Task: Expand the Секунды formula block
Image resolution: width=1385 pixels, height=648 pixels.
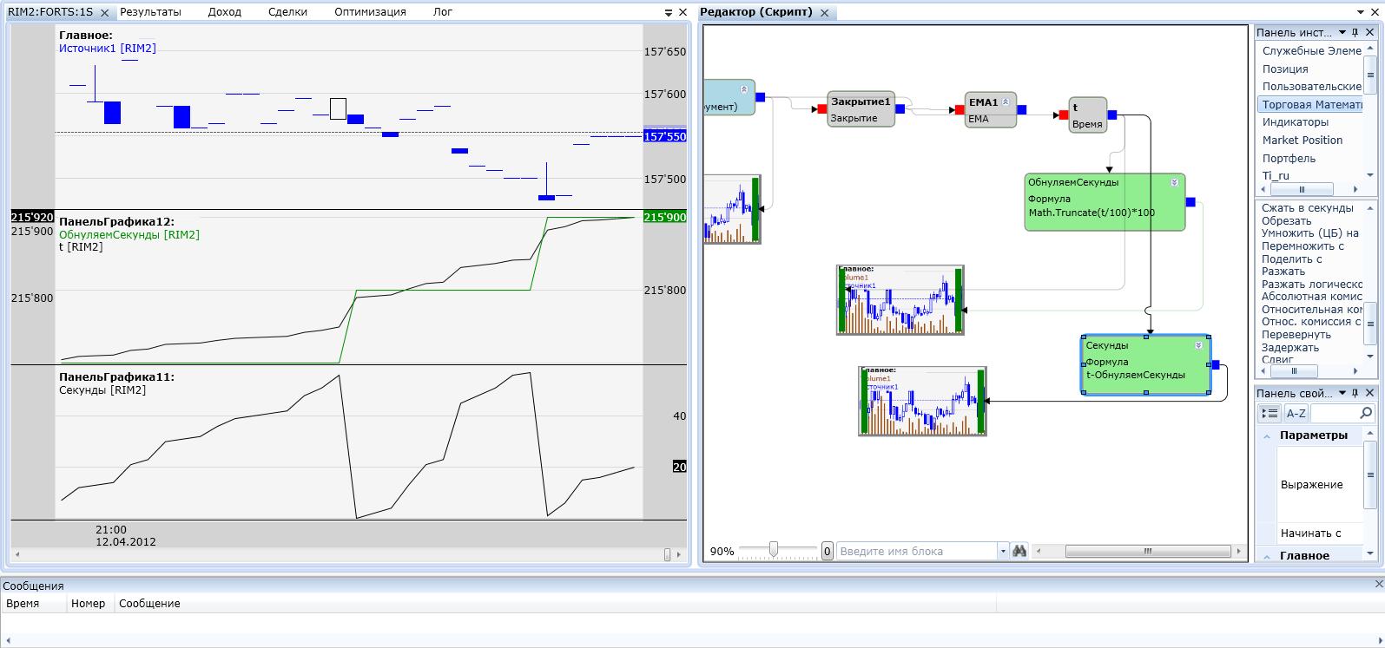Action: 1198,344
